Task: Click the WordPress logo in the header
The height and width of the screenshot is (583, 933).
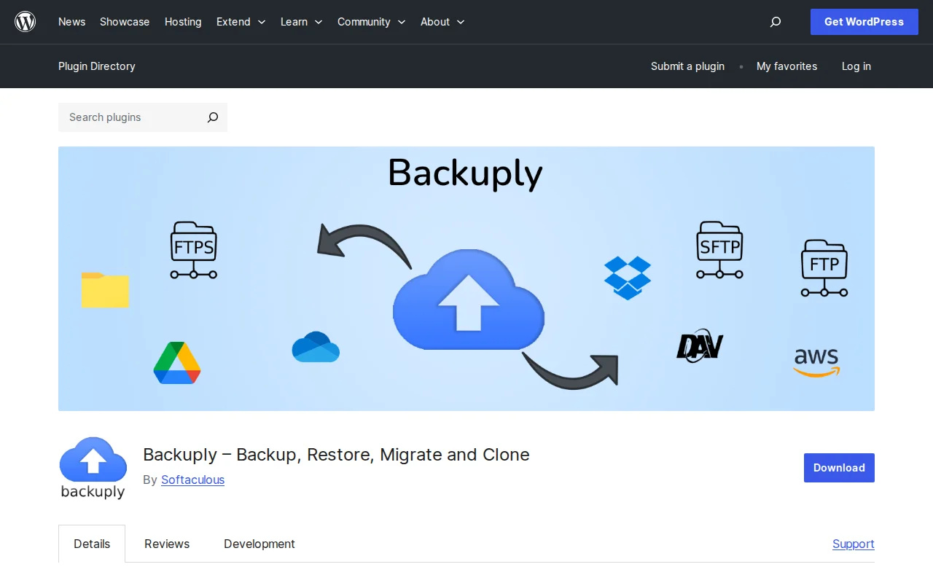Action: (25, 21)
